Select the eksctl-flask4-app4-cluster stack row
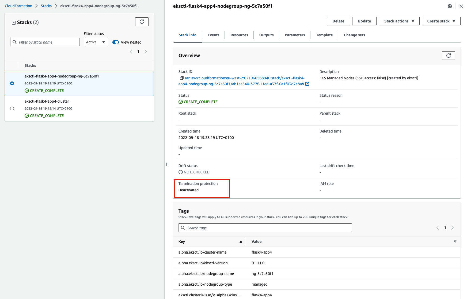Viewport: 467px width, 299px height. [79, 108]
